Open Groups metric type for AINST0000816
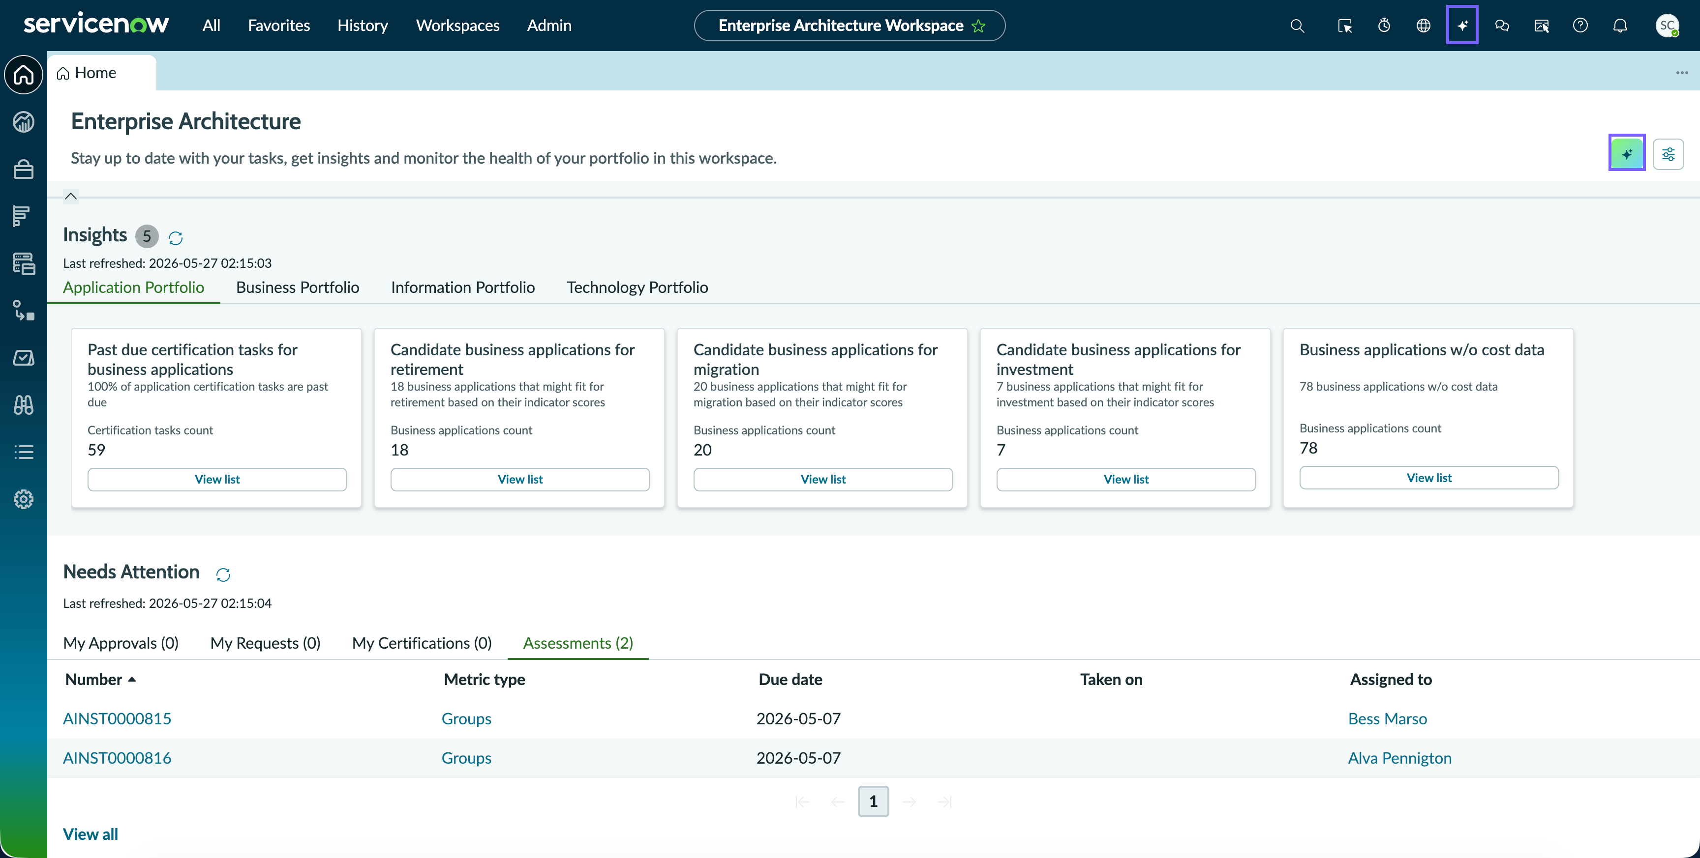1700x858 pixels. 466,758
